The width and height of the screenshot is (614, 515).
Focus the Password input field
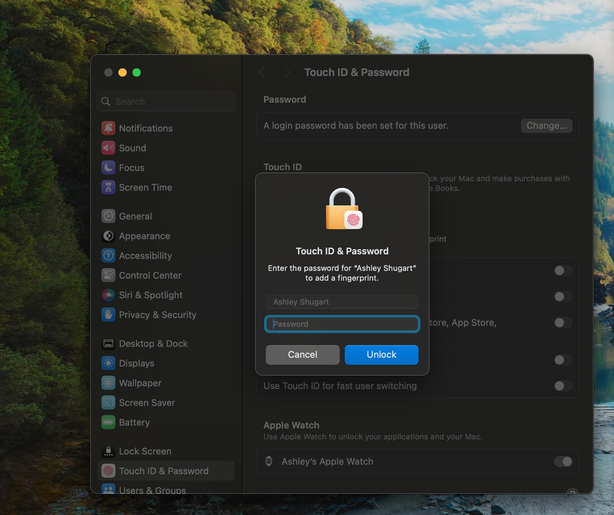[342, 324]
